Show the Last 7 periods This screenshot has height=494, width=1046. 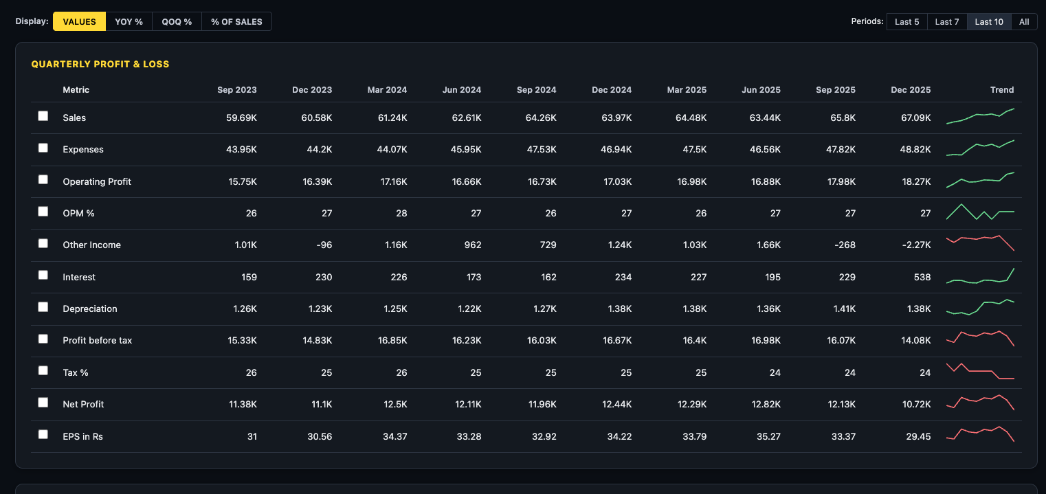pyautogui.click(x=947, y=21)
